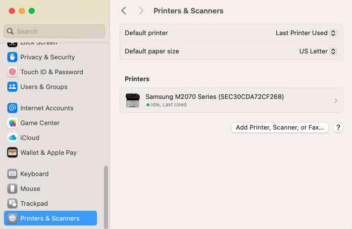Click the green window zoom button
The width and height of the screenshot is (352, 229).
(32, 11)
